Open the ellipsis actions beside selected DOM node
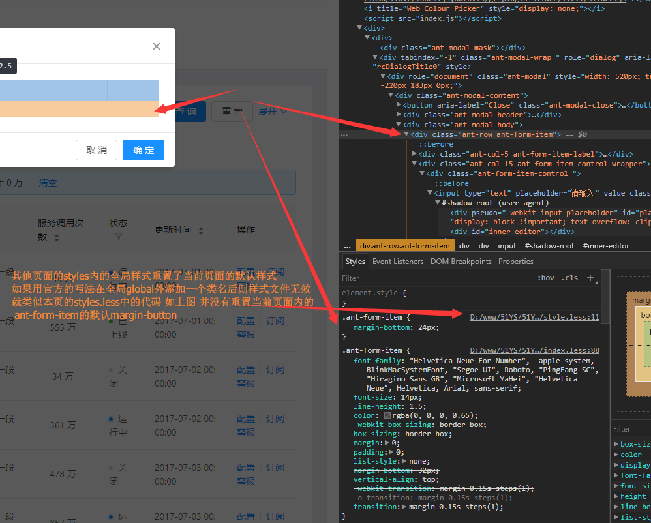This screenshot has height=523, width=651. tap(344, 134)
